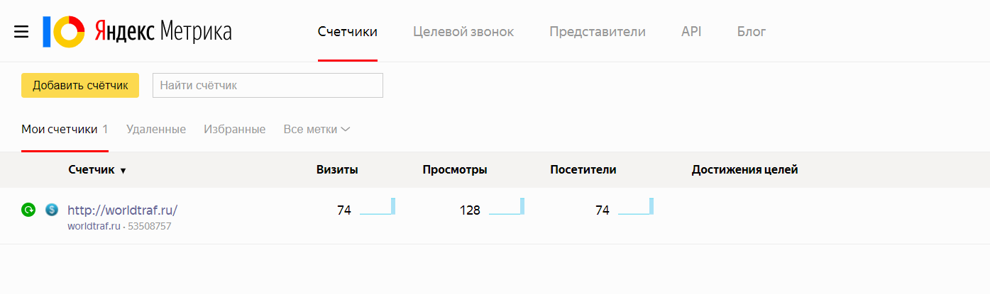Click the green counter status icon
Image resolution: width=990 pixels, height=294 pixels.
tap(28, 210)
